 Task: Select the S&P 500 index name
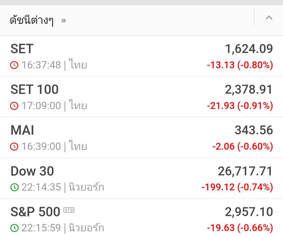(x=35, y=212)
